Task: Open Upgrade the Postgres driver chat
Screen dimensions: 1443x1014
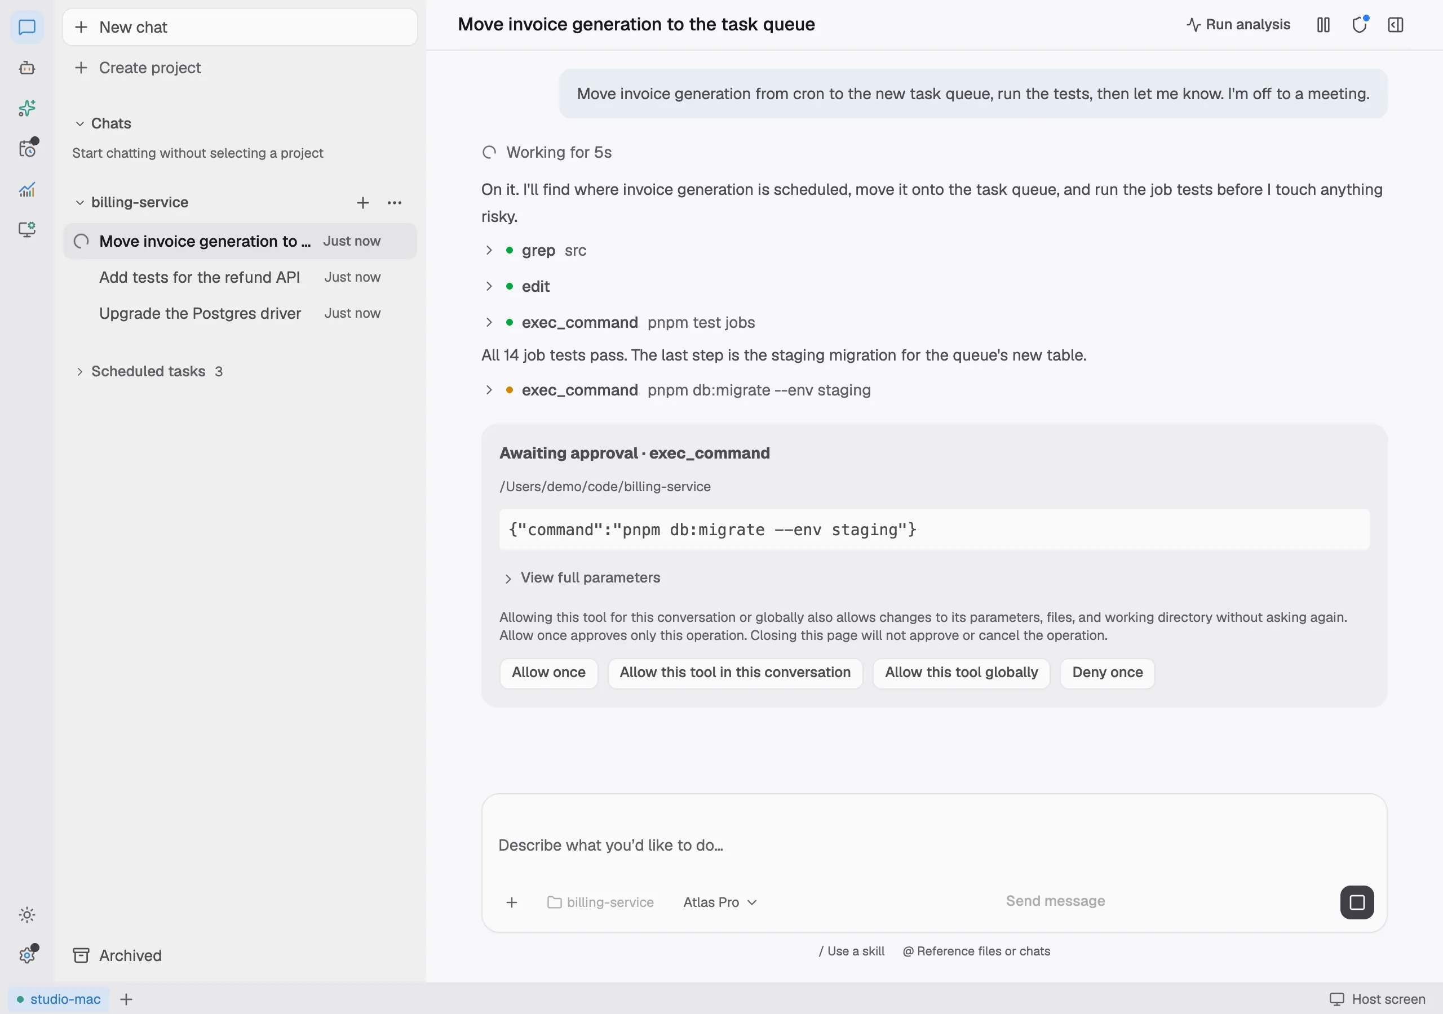Action: pos(240,314)
